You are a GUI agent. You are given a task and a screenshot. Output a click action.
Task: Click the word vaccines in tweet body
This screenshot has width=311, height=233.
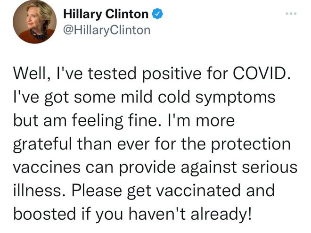(x=47, y=167)
